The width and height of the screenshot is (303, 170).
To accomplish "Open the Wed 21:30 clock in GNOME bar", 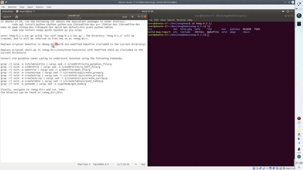I will click(147, 11).
